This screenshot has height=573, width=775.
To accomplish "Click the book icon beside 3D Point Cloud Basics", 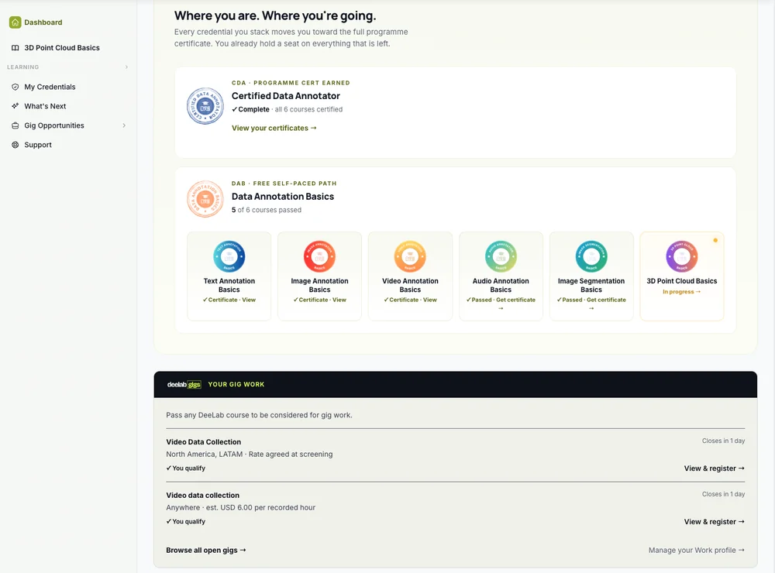I will 15,48.
